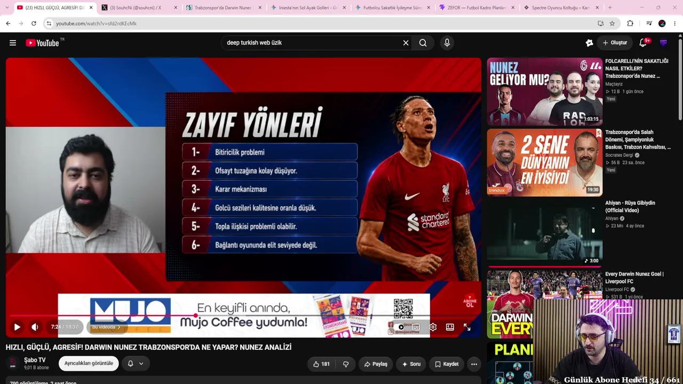The image size is (683, 384).
Task: Go to the YouTube home logo
Action: point(43,43)
